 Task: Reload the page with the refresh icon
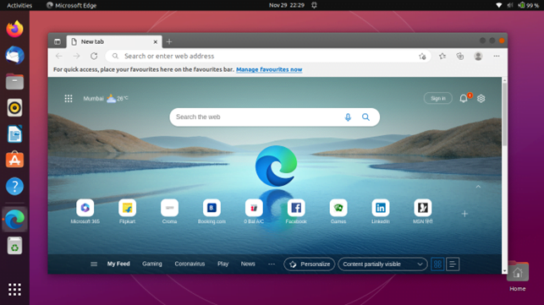(94, 56)
